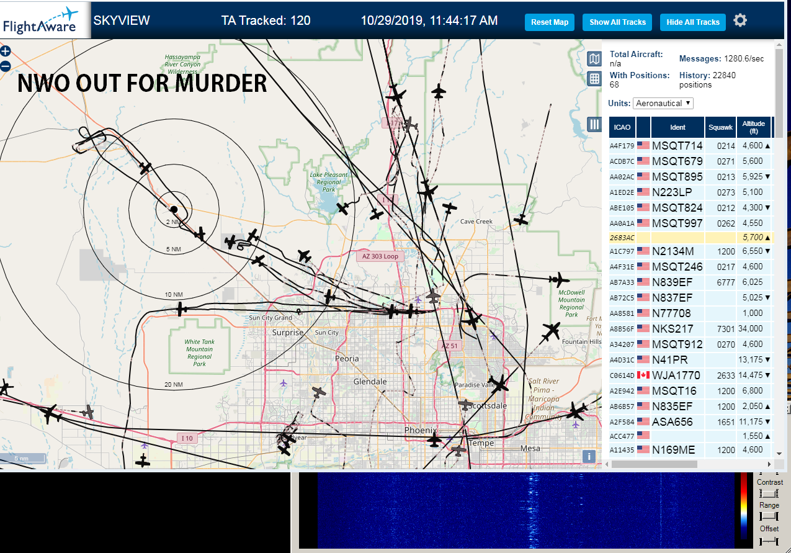This screenshot has width=791, height=553.
Task: Click the grid icon beside the map
Action: coord(594,78)
